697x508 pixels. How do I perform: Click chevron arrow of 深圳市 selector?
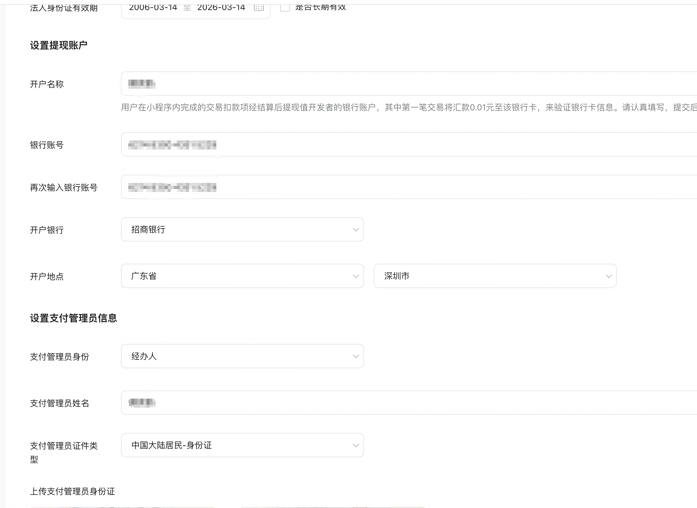click(x=609, y=276)
